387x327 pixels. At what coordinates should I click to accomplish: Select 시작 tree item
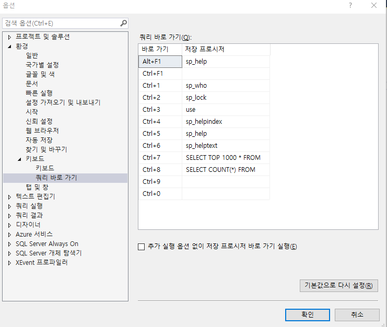(x=32, y=112)
